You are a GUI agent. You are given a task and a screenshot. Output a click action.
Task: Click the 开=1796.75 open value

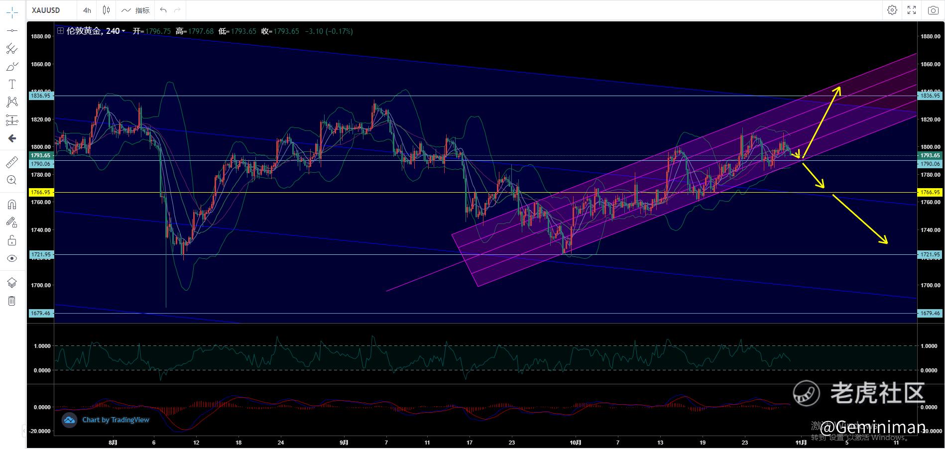tap(152, 31)
